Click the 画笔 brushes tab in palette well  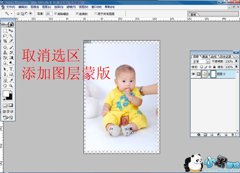pyautogui.click(x=193, y=15)
